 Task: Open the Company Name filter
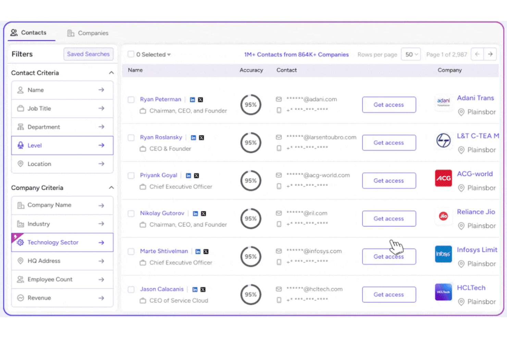click(62, 205)
